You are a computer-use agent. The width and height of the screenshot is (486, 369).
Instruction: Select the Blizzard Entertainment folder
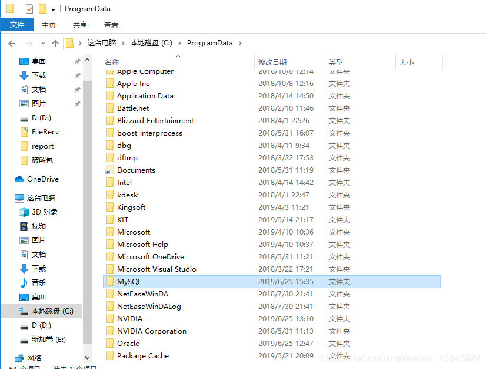click(x=155, y=120)
